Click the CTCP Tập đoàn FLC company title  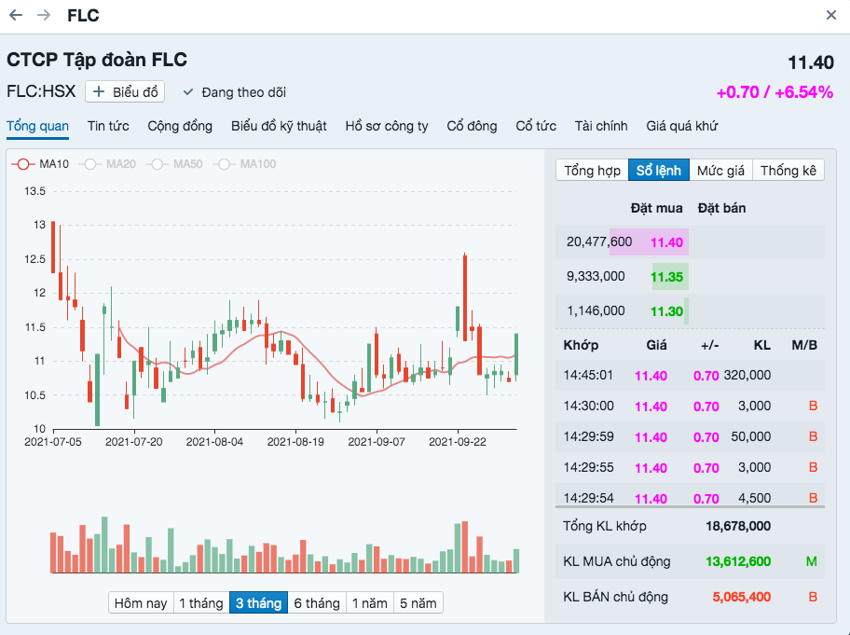pos(97,60)
